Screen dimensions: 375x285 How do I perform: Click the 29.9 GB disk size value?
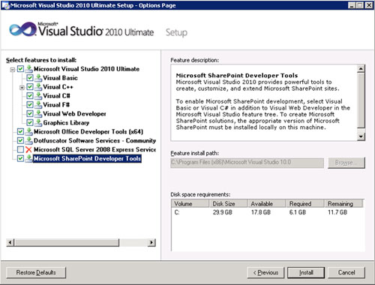pyautogui.click(x=223, y=212)
